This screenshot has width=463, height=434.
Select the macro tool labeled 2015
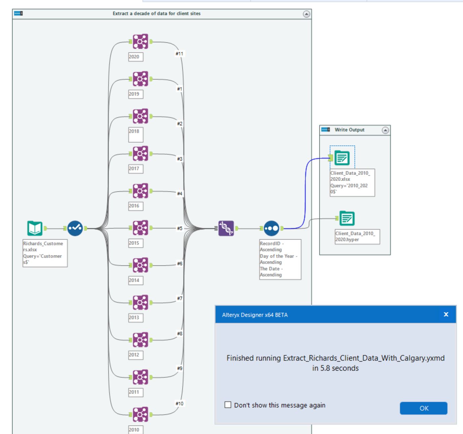pos(140,228)
